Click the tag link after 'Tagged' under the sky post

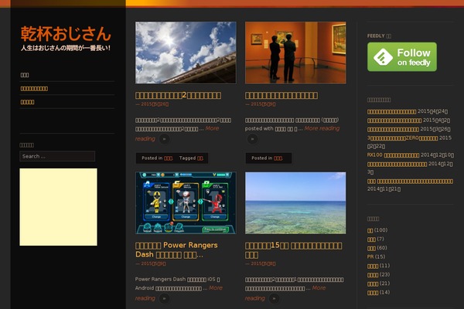click(200, 158)
